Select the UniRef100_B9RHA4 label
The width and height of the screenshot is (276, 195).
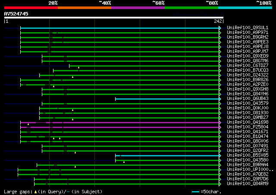point(248,165)
